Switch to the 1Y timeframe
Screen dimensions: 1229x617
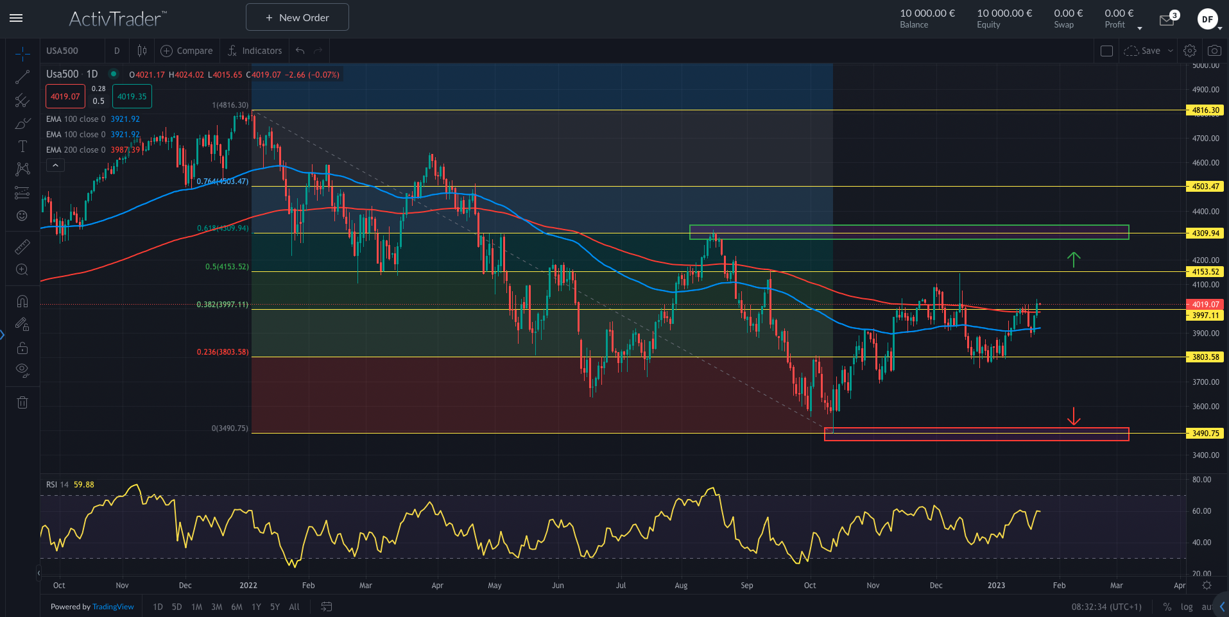pyautogui.click(x=255, y=607)
